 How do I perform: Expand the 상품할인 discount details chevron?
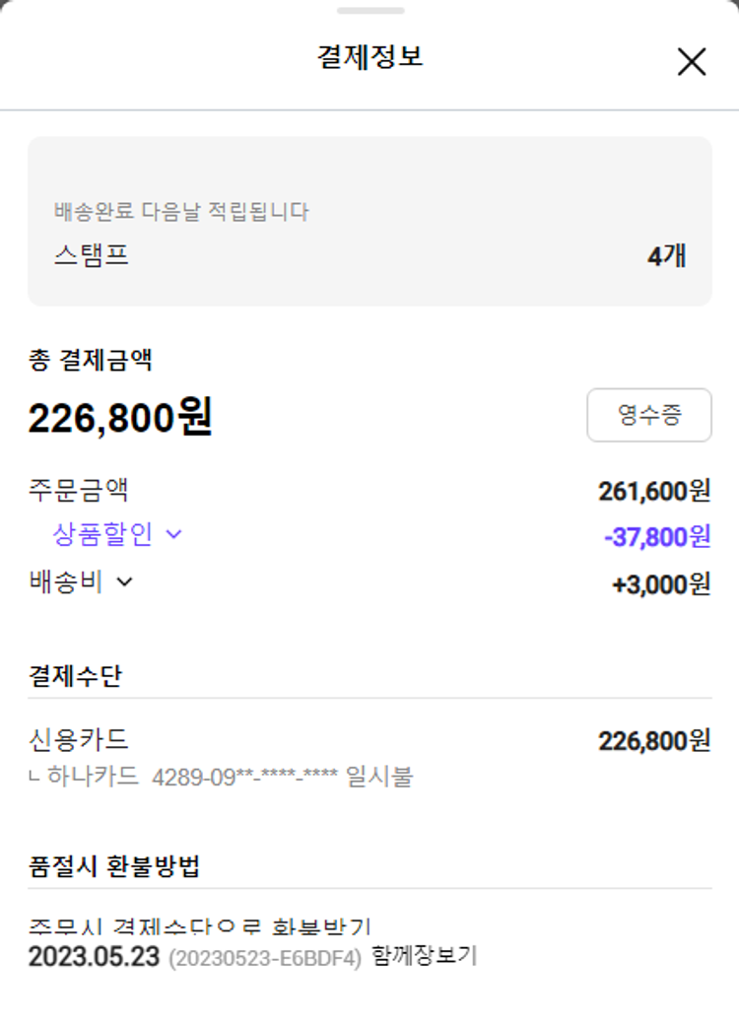174,534
